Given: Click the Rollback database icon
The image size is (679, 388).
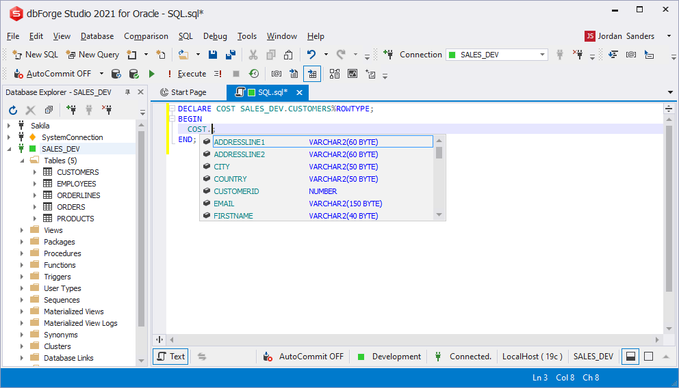Looking at the screenshot, I should tap(116, 74).
